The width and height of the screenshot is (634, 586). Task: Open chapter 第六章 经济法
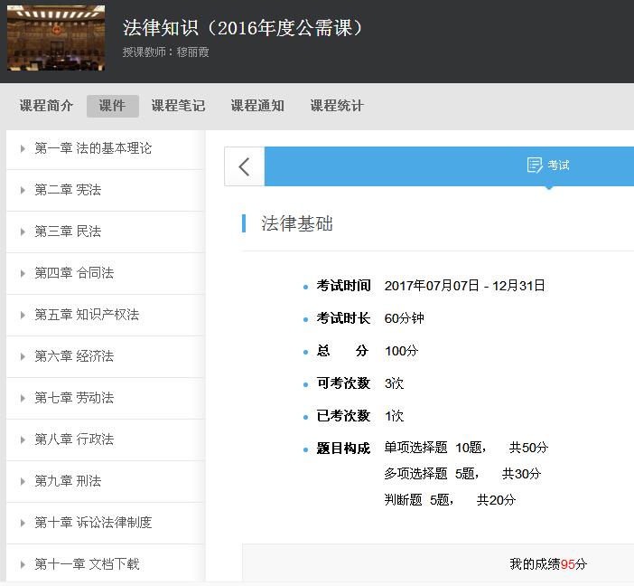click(x=74, y=356)
